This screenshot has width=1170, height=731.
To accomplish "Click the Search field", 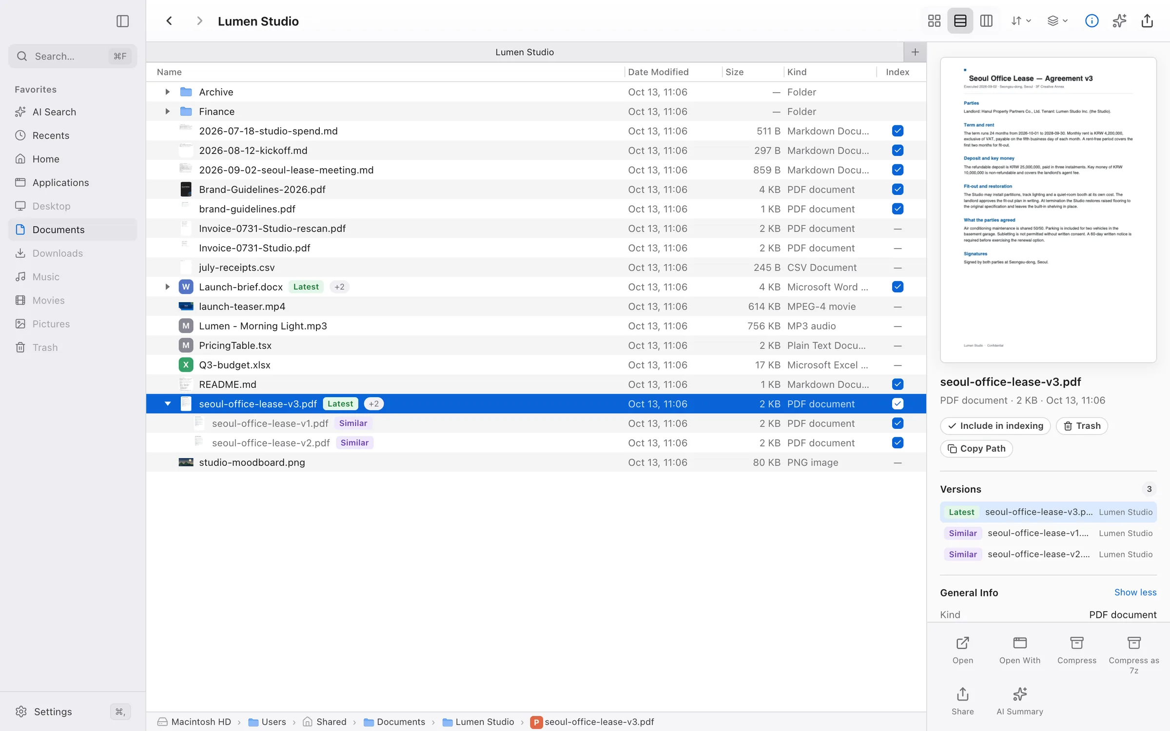I will pos(73,56).
